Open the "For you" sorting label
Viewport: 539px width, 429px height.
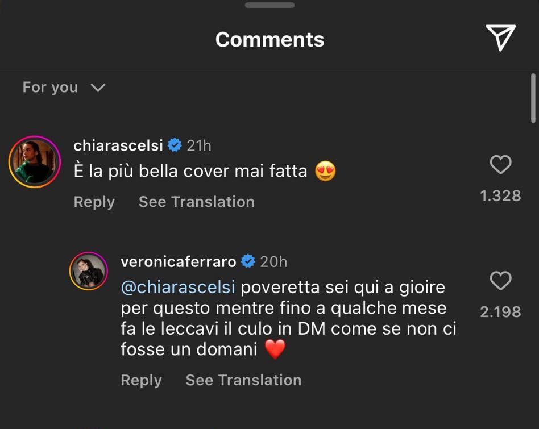pyautogui.click(x=50, y=87)
